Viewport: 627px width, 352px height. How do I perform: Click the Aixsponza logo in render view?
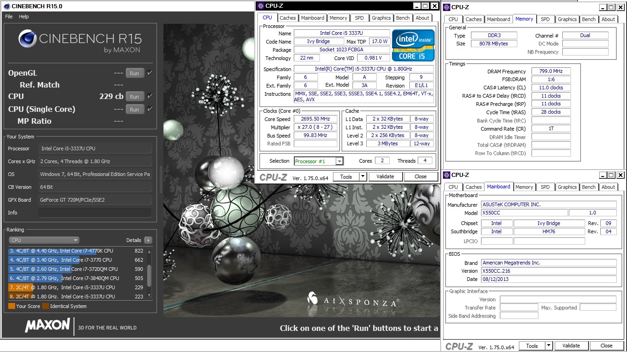tap(353, 299)
